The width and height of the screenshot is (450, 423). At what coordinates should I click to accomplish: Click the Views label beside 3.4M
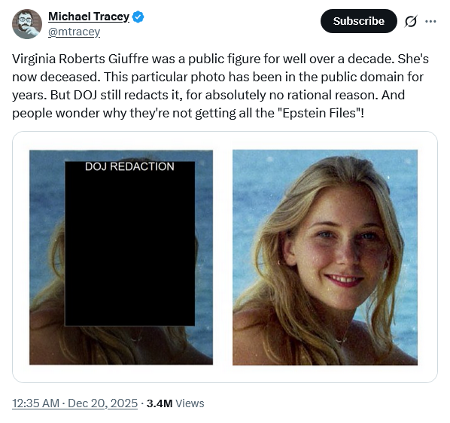[190, 403]
